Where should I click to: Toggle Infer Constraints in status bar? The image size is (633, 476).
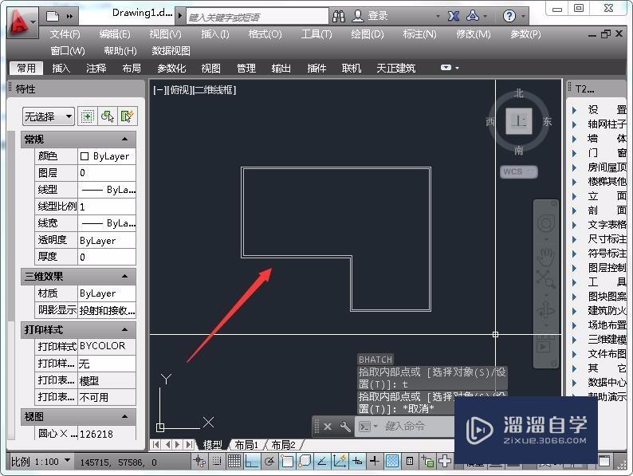pos(199,461)
